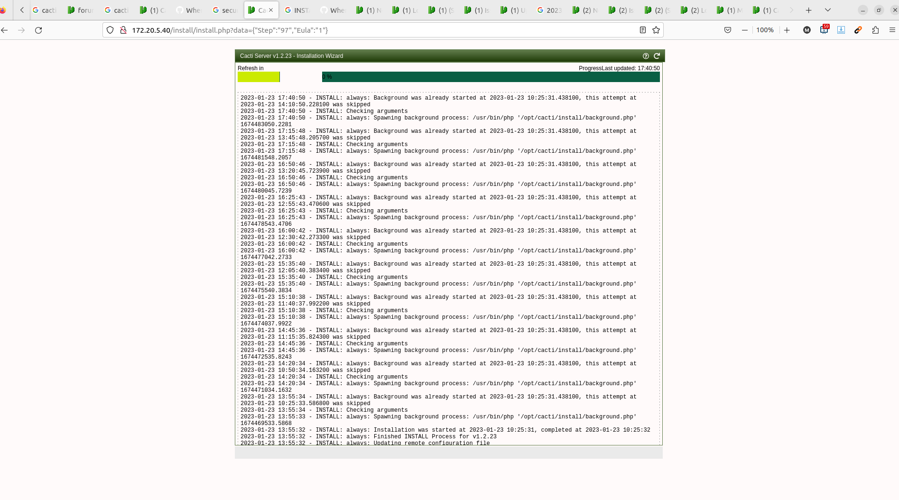Click the yellow 'Refresh in' countdown bar

tap(259, 77)
